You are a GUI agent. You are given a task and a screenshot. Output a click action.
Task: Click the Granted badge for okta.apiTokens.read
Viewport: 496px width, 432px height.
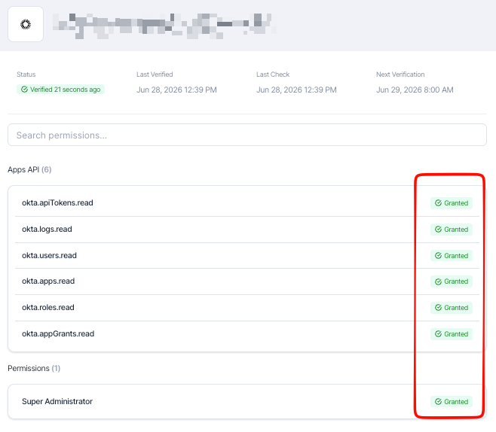coord(452,203)
